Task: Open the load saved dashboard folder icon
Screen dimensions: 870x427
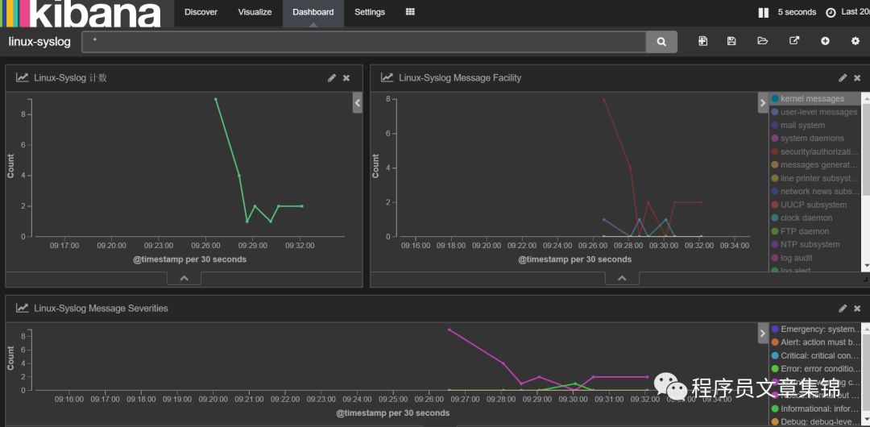Action: pos(762,41)
